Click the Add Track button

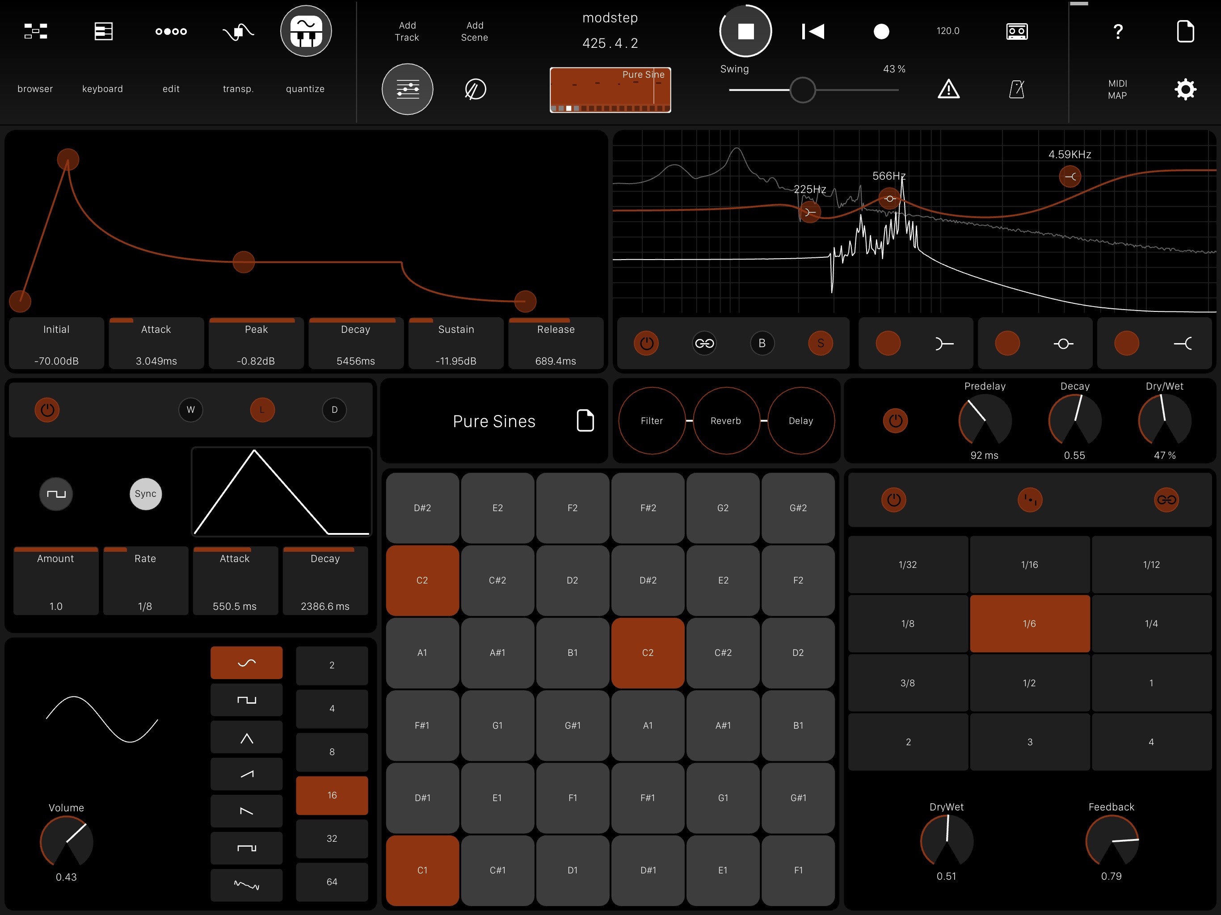(407, 31)
